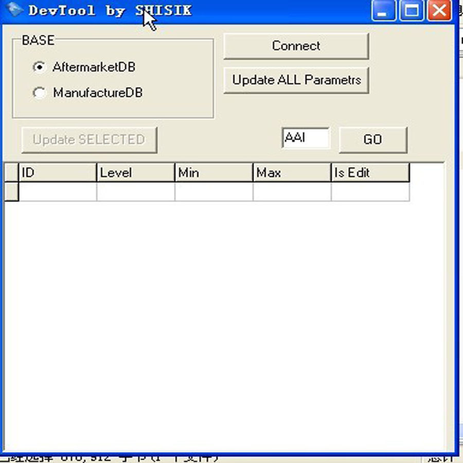The image size is (463, 463).
Task: Minimize the DevTool window
Action: [x=383, y=11]
